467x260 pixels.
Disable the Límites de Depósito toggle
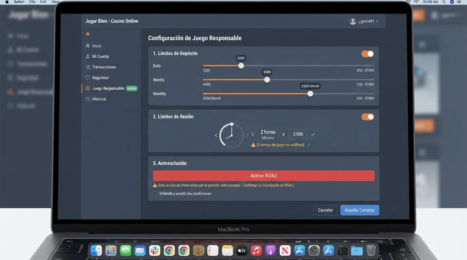368,54
